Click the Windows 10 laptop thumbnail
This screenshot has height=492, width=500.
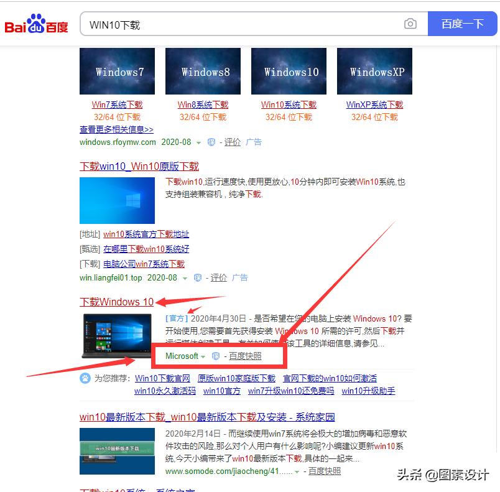click(x=117, y=336)
